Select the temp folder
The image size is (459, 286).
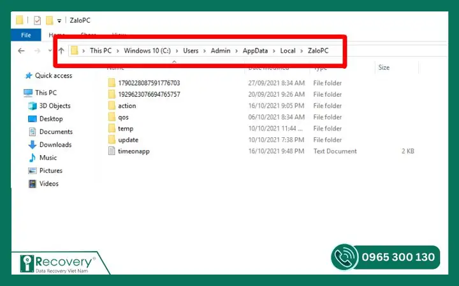(x=126, y=128)
